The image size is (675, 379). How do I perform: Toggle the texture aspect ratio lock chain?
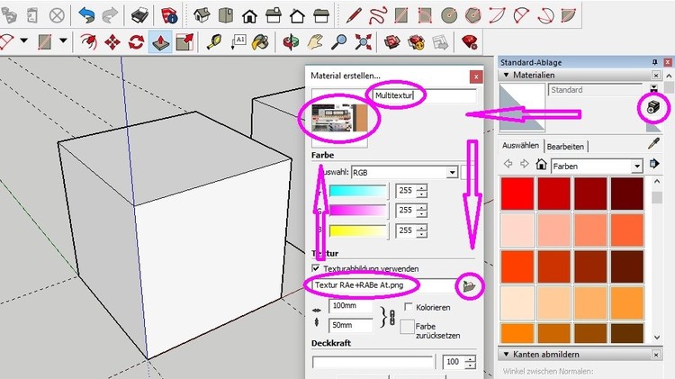(392, 317)
